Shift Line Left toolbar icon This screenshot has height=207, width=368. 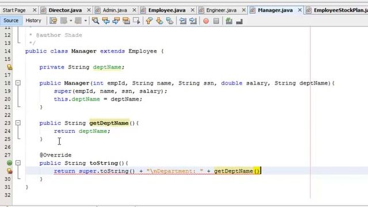183,21
